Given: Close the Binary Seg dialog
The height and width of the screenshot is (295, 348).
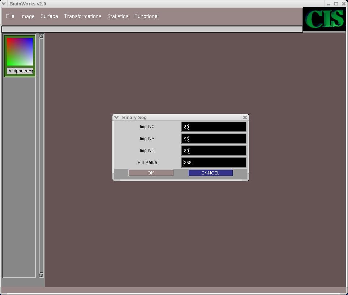Looking at the screenshot, I should [245, 117].
